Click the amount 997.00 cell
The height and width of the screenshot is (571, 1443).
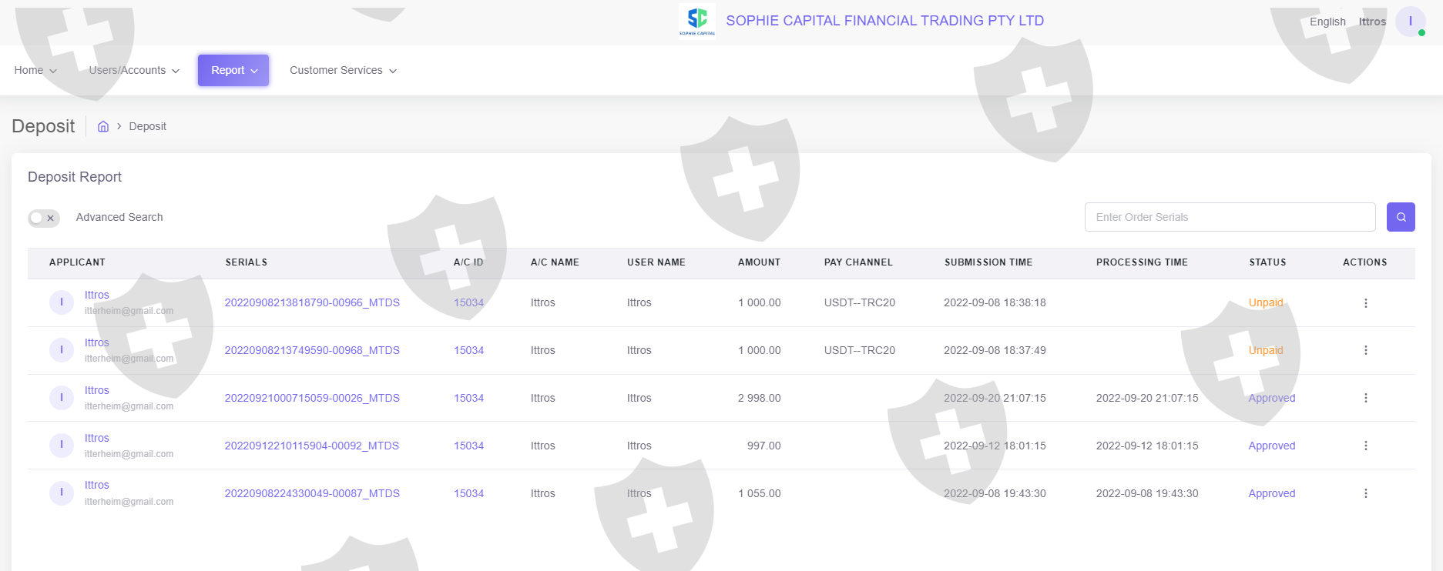pyautogui.click(x=764, y=446)
